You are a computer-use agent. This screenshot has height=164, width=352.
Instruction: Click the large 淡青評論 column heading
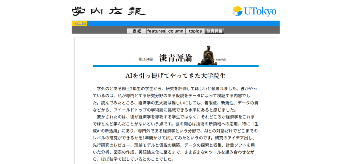pos(175,58)
